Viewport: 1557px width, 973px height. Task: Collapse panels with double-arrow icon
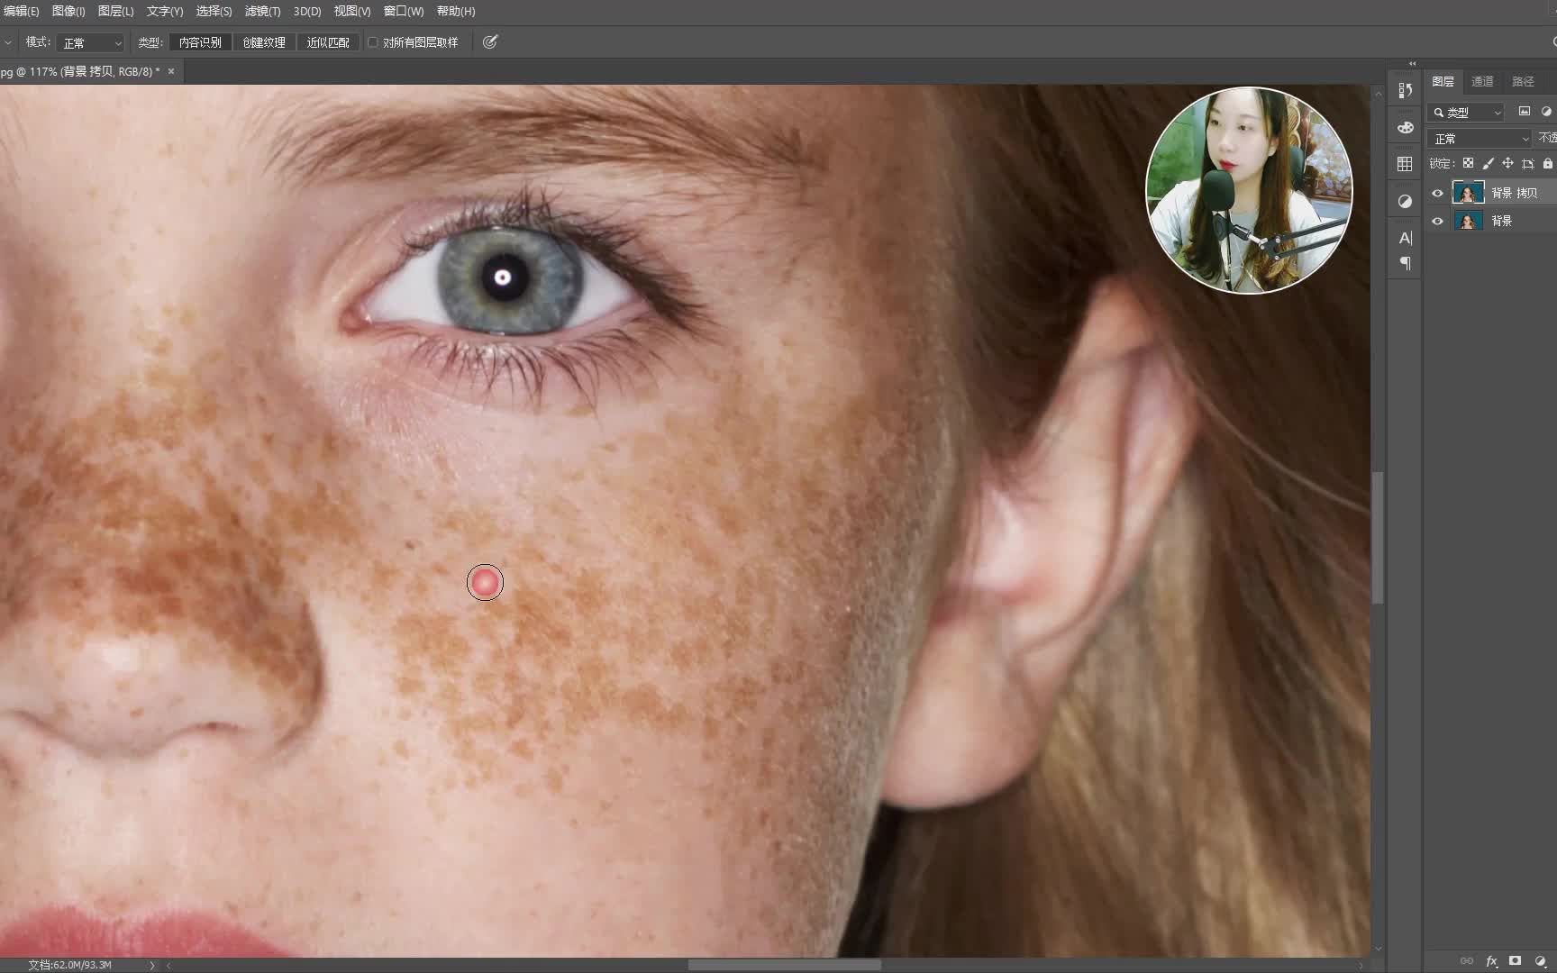(x=1412, y=64)
